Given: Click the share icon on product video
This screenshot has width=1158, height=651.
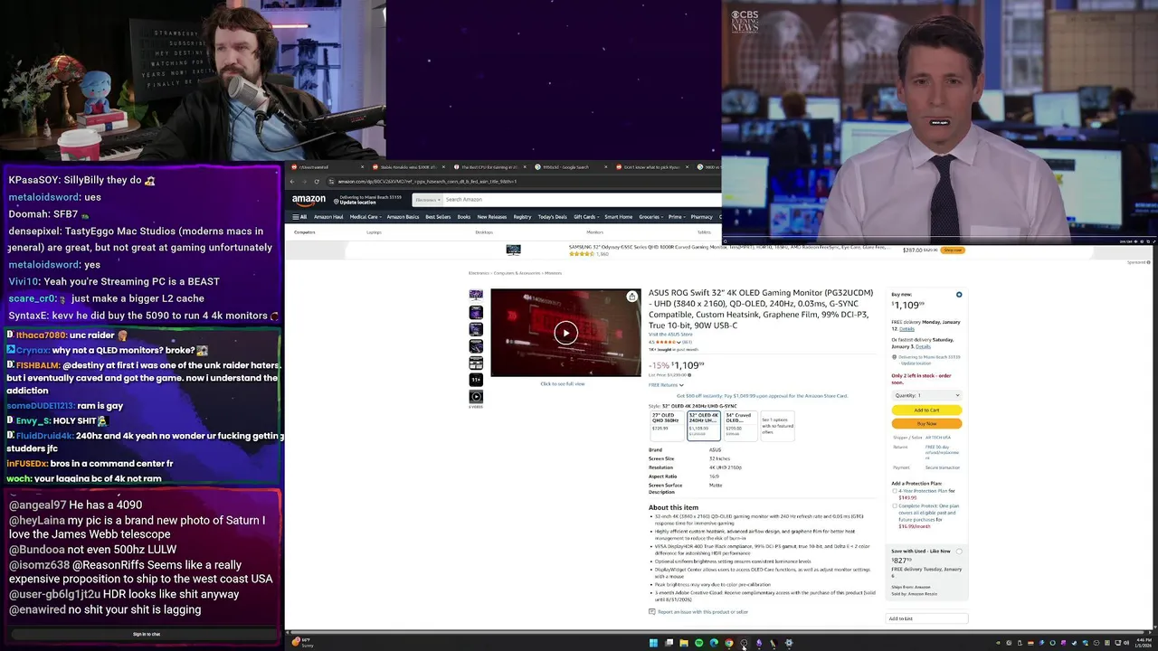Looking at the screenshot, I should (631, 297).
